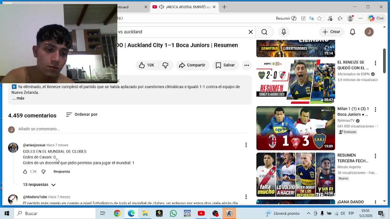The image size is (390, 219).
Task: Close the BOCA AFUERA tab
Action: (x=214, y=7)
